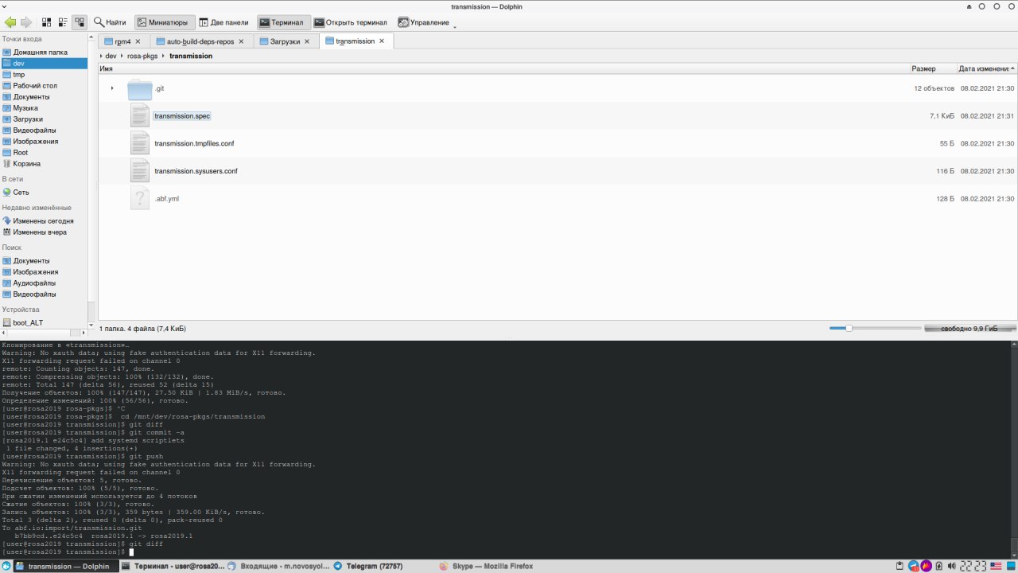
Task: Close the Загрузки tab
Action: point(307,41)
